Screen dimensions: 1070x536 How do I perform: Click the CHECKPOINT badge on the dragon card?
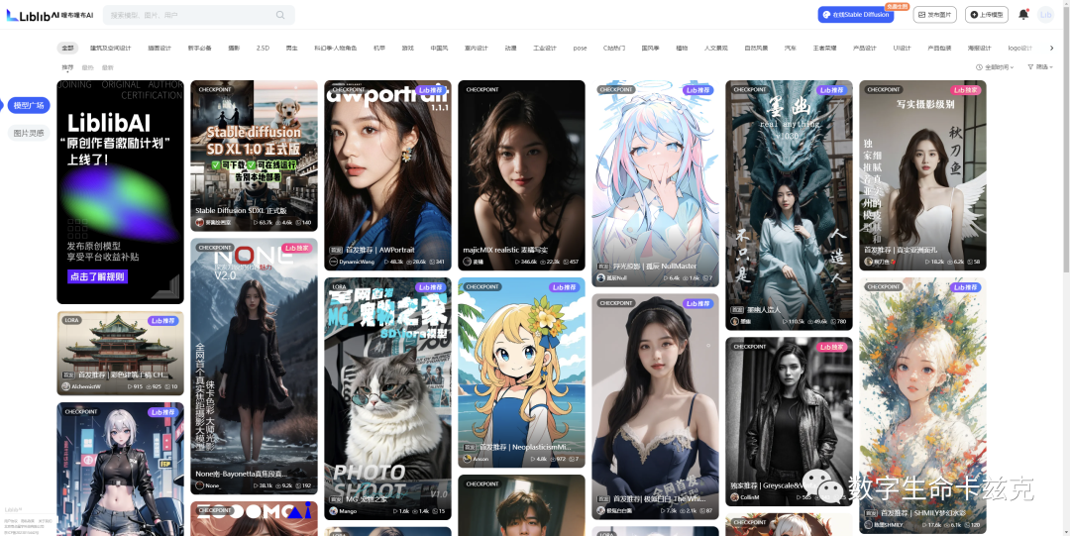pos(748,89)
